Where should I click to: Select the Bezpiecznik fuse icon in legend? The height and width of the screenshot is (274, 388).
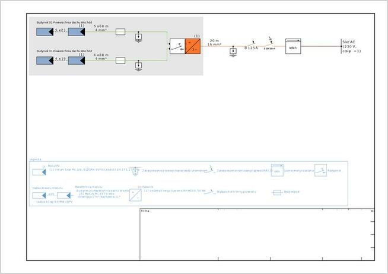pos(276,193)
